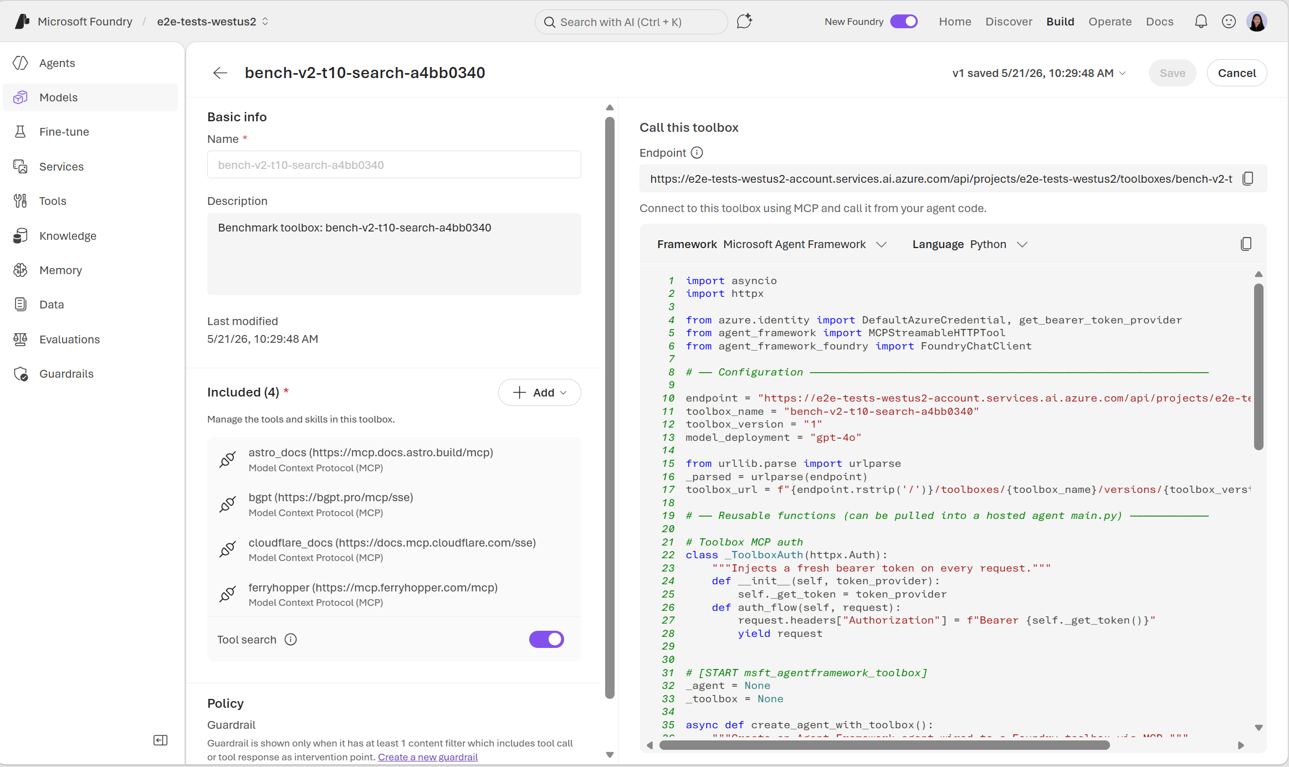Click the Save button
1289x767 pixels.
pyautogui.click(x=1173, y=73)
